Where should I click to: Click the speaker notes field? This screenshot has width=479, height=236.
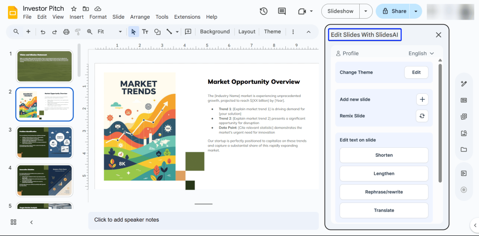203,220
